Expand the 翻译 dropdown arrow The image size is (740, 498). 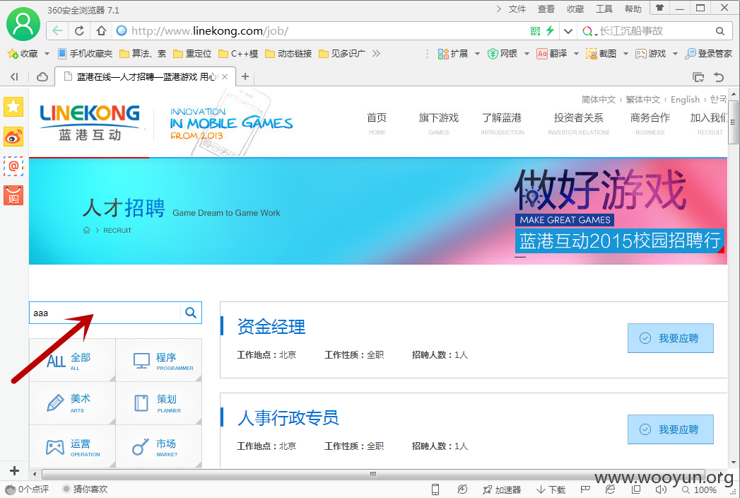[576, 54]
